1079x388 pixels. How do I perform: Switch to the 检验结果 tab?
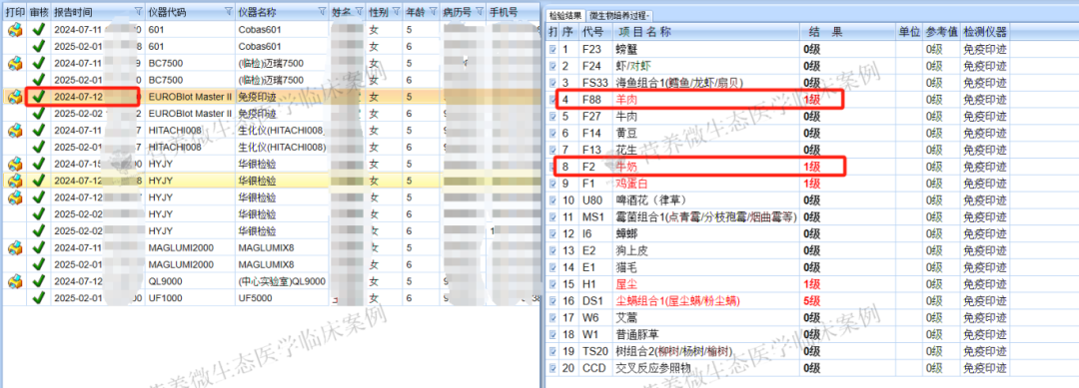point(565,16)
